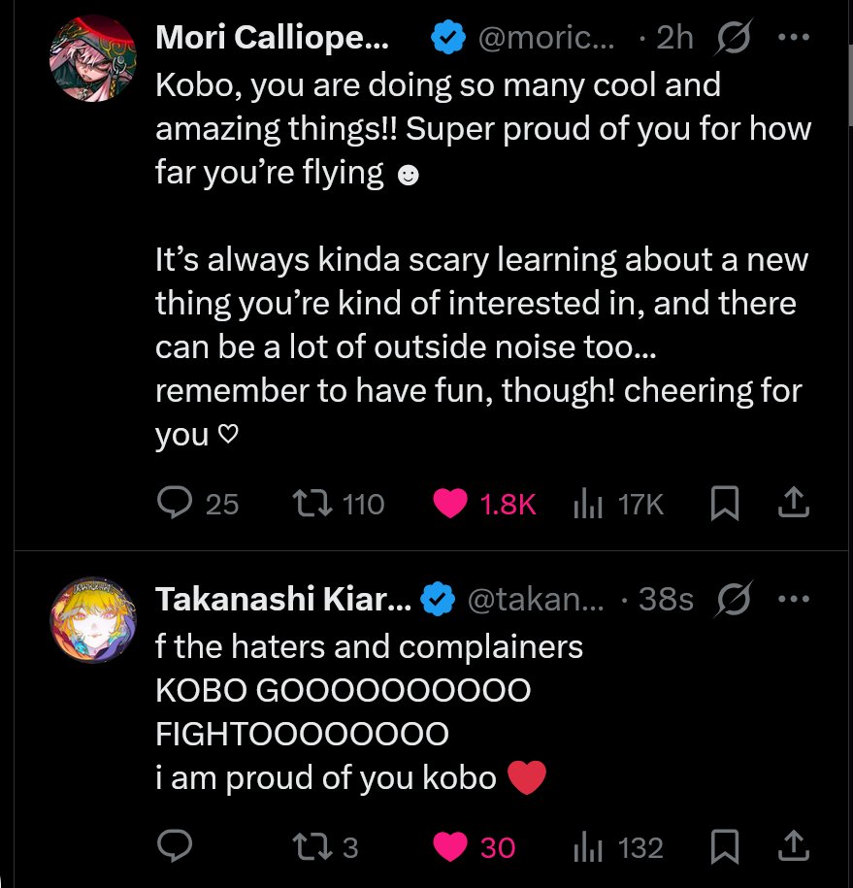Reply to Takanashi Kiara's tweet

pos(174,847)
